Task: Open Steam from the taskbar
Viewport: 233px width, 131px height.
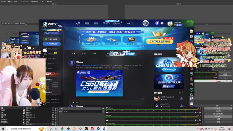Action: click(98, 128)
